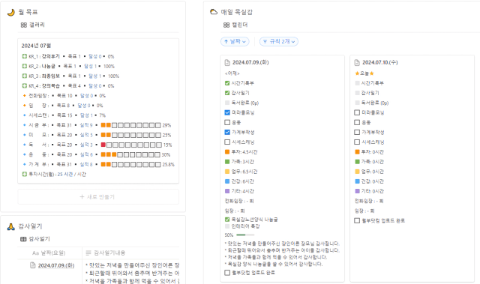This screenshot has width=480, height=284.
Task: Click the page icon in the gratitude table row
Action: pyautogui.click(x=33, y=265)
